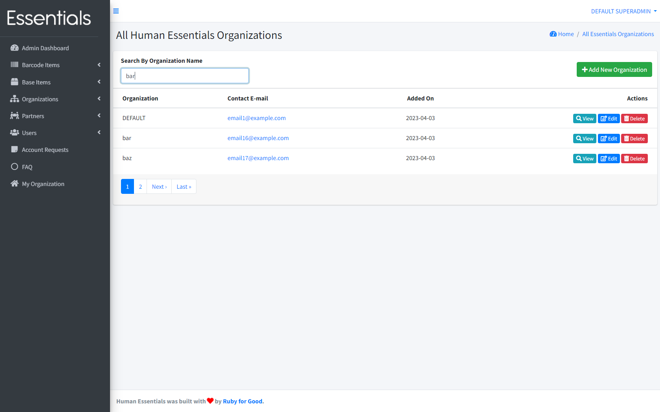660x412 pixels.
Task: Jump to the Last page
Action: click(x=184, y=186)
